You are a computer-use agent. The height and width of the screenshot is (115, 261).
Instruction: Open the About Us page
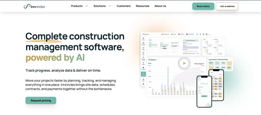pyautogui.click(x=160, y=6)
